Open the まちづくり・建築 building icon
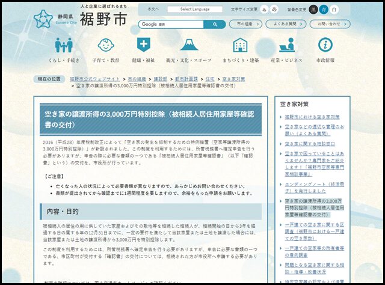Viewport: 385px width, 285px height. click(x=241, y=45)
